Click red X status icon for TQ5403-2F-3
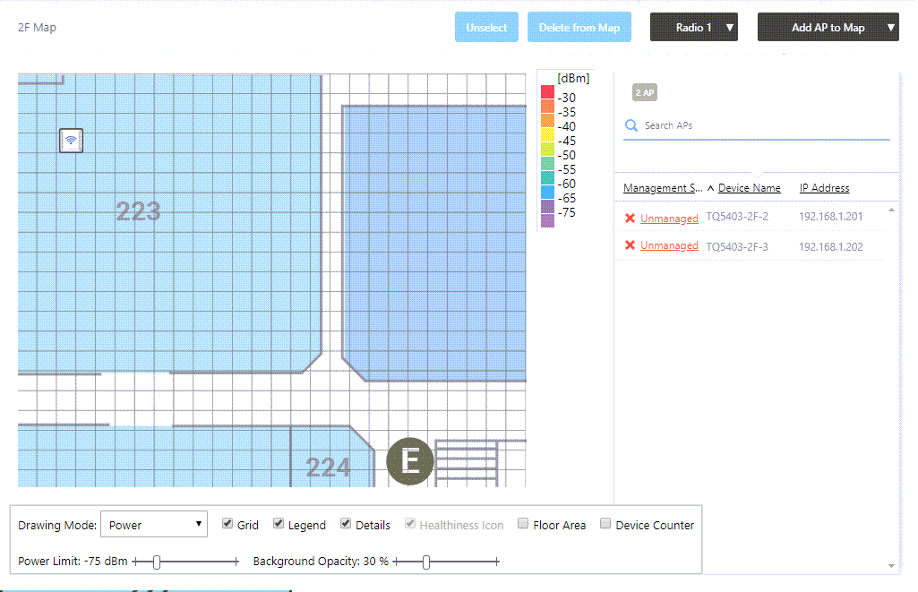Viewport: 918px width, 592px height. [x=630, y=246]
